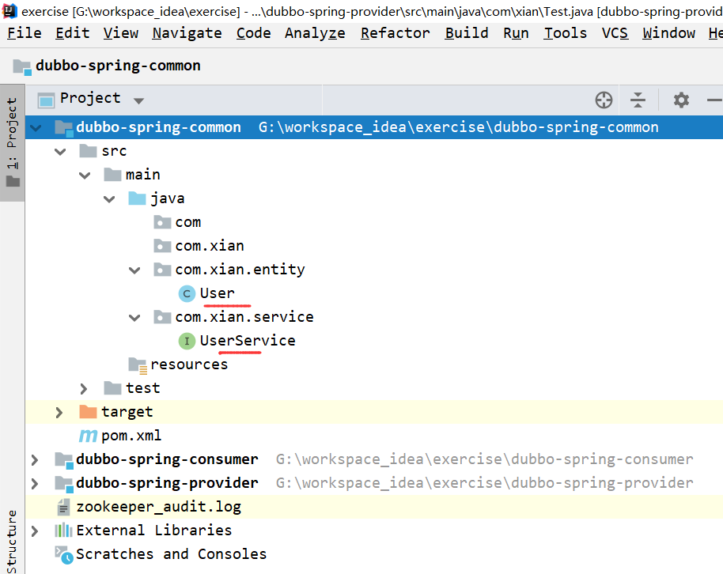Click the User class icon
Screen dimensions: 723x574
187,293
